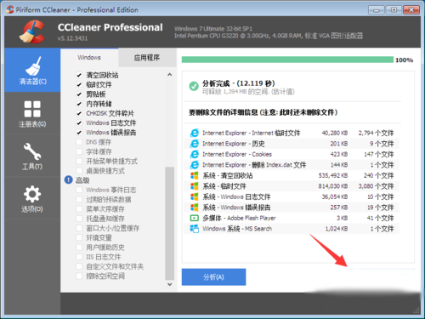Enable 擦除空闲空间 checkbox
The width and height of the screenshot is (425, 319).
tap(79, 276)
